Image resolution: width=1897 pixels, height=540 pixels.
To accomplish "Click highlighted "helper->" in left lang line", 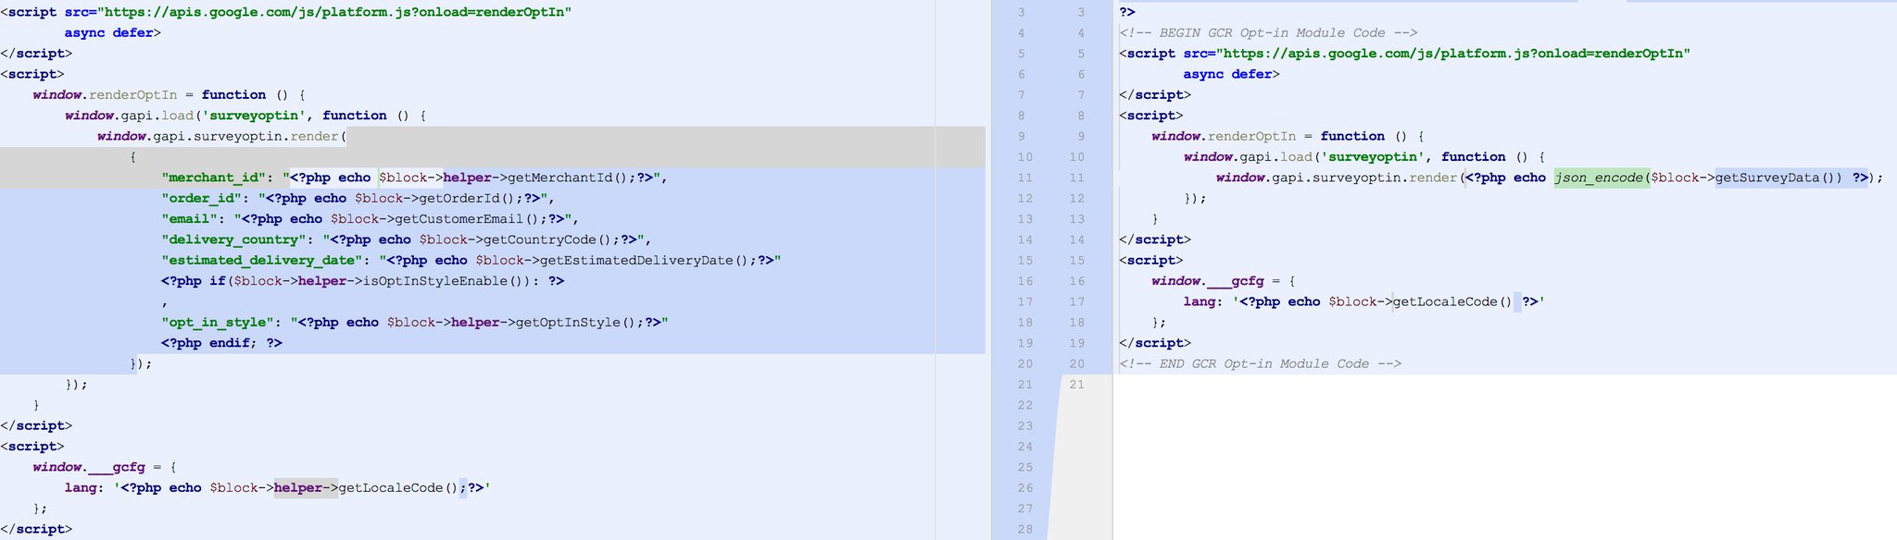I will tap(306, 487).
